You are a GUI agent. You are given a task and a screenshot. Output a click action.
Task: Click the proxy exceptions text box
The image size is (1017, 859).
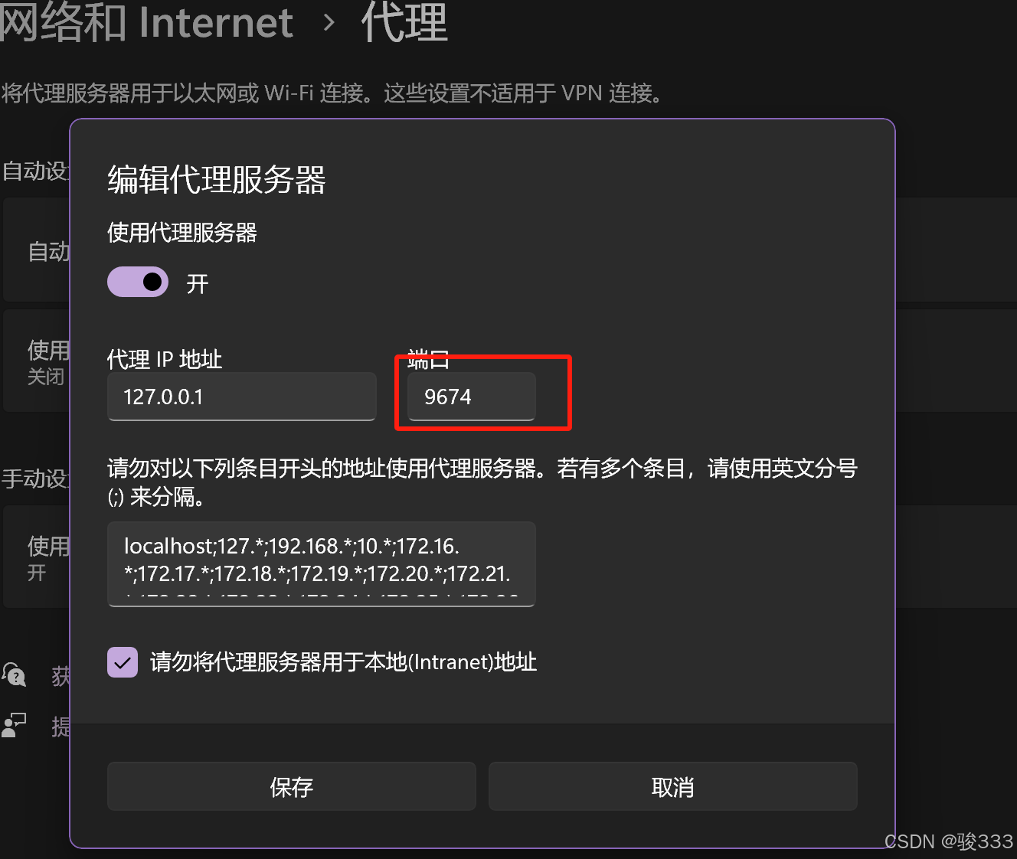[322, 564]
